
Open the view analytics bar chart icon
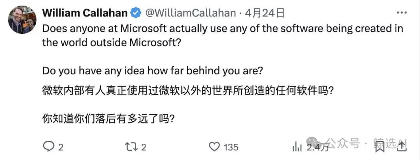click(297, 147)
